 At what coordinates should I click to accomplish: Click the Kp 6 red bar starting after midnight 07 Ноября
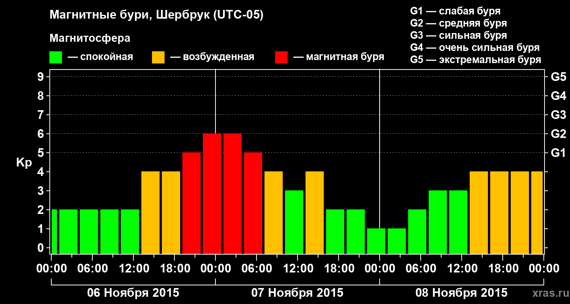pos(233,194)
